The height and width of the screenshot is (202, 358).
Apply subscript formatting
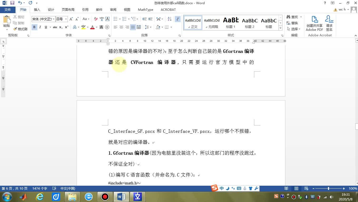61,27
